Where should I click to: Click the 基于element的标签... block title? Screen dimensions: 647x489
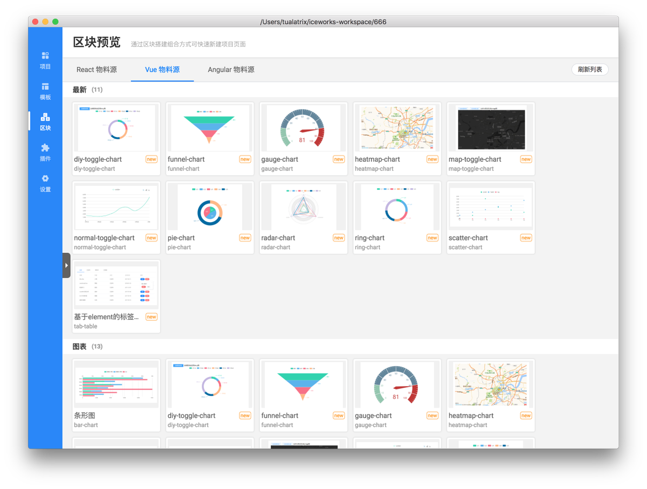(106, 317)
